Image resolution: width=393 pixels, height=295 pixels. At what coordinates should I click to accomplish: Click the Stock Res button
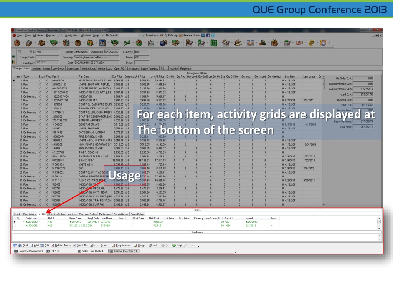click(81, 245)
